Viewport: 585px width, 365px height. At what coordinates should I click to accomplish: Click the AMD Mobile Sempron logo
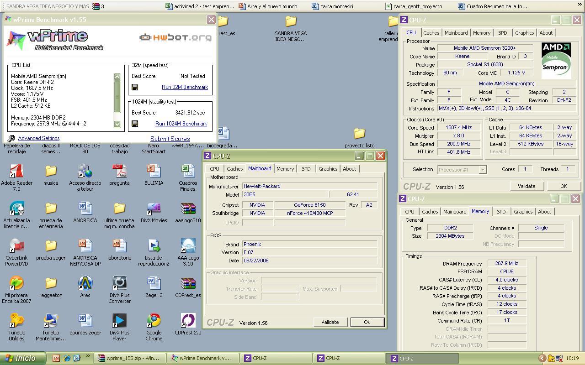[x=556, y=60]
